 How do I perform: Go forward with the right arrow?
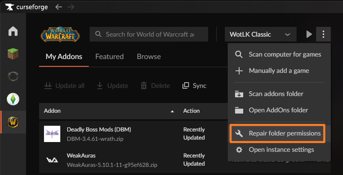pos(71,7)
